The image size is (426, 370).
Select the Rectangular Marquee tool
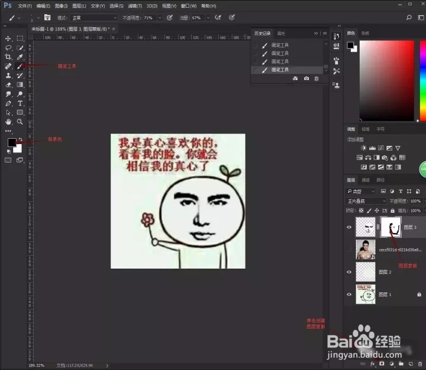click(x=20, y=39)
